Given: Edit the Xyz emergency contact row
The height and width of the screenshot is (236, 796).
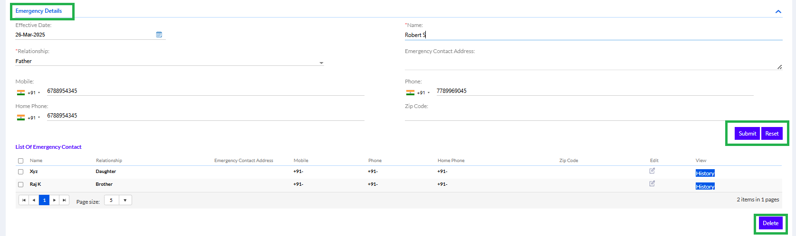Looking at the screenshot, I should [652, 171].
